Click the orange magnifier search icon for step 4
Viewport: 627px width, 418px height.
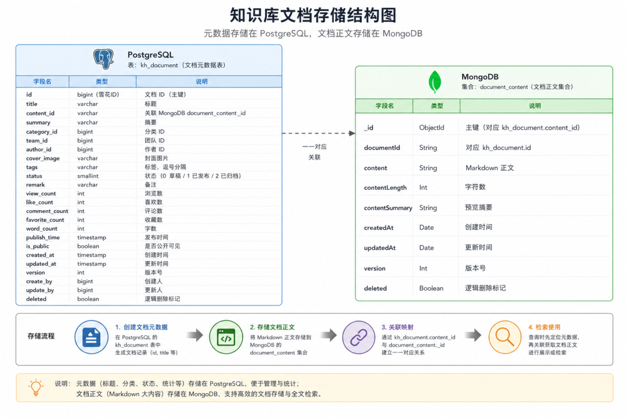pyautogui.click(x=505, y=337)
